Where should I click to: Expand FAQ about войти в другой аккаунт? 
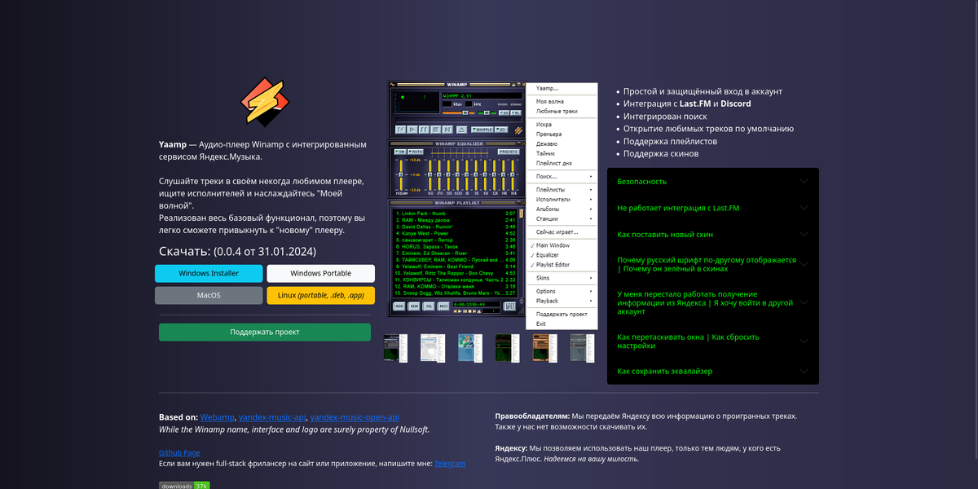[x=713, y=302]
